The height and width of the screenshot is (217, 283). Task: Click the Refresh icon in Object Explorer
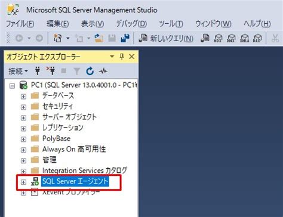[90, 71]
